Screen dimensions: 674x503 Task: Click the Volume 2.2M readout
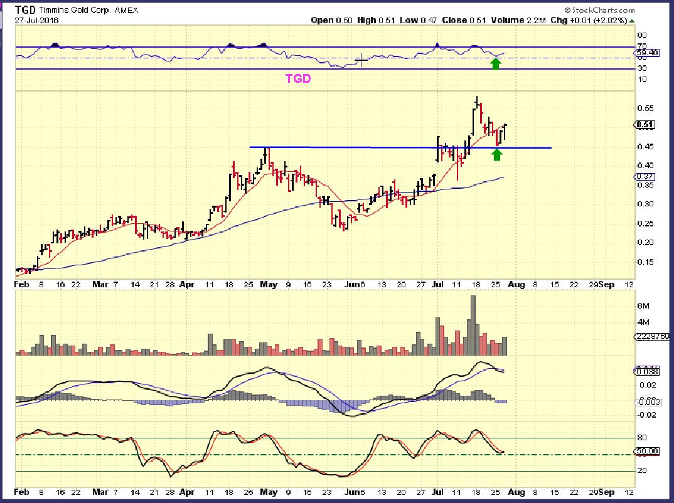[x=519, y=20]
